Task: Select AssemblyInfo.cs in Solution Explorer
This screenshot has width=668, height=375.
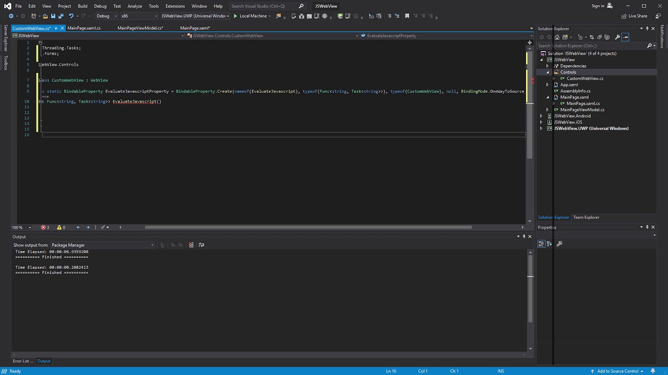Action: tap(575, 91)
